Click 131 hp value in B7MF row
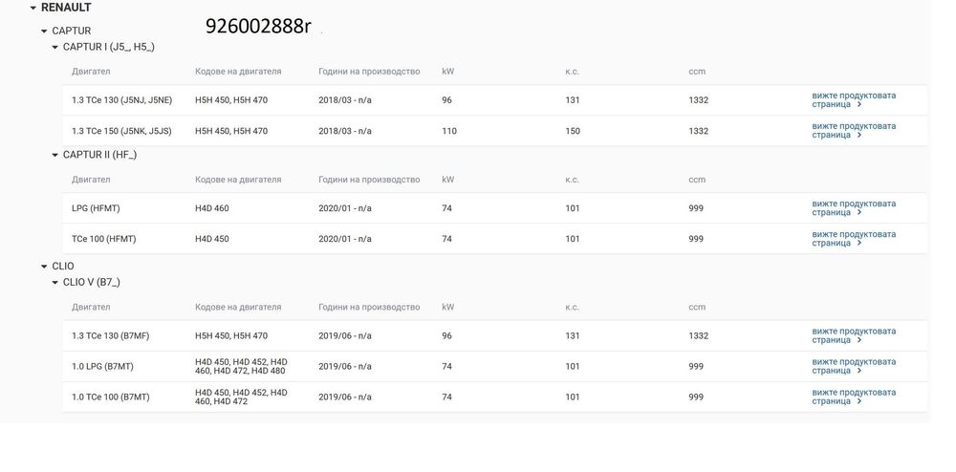This screenshot has width=956, height=472. click(x=573, y=335)
